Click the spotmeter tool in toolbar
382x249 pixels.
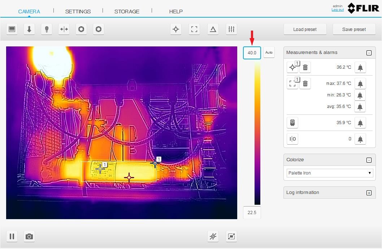(176, 30)
